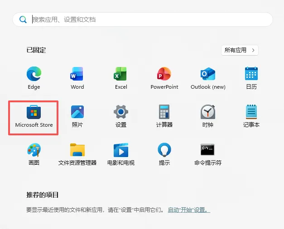Open the 启动"开始"设置 link
This screenshot has width=284, height=229.
189,210
